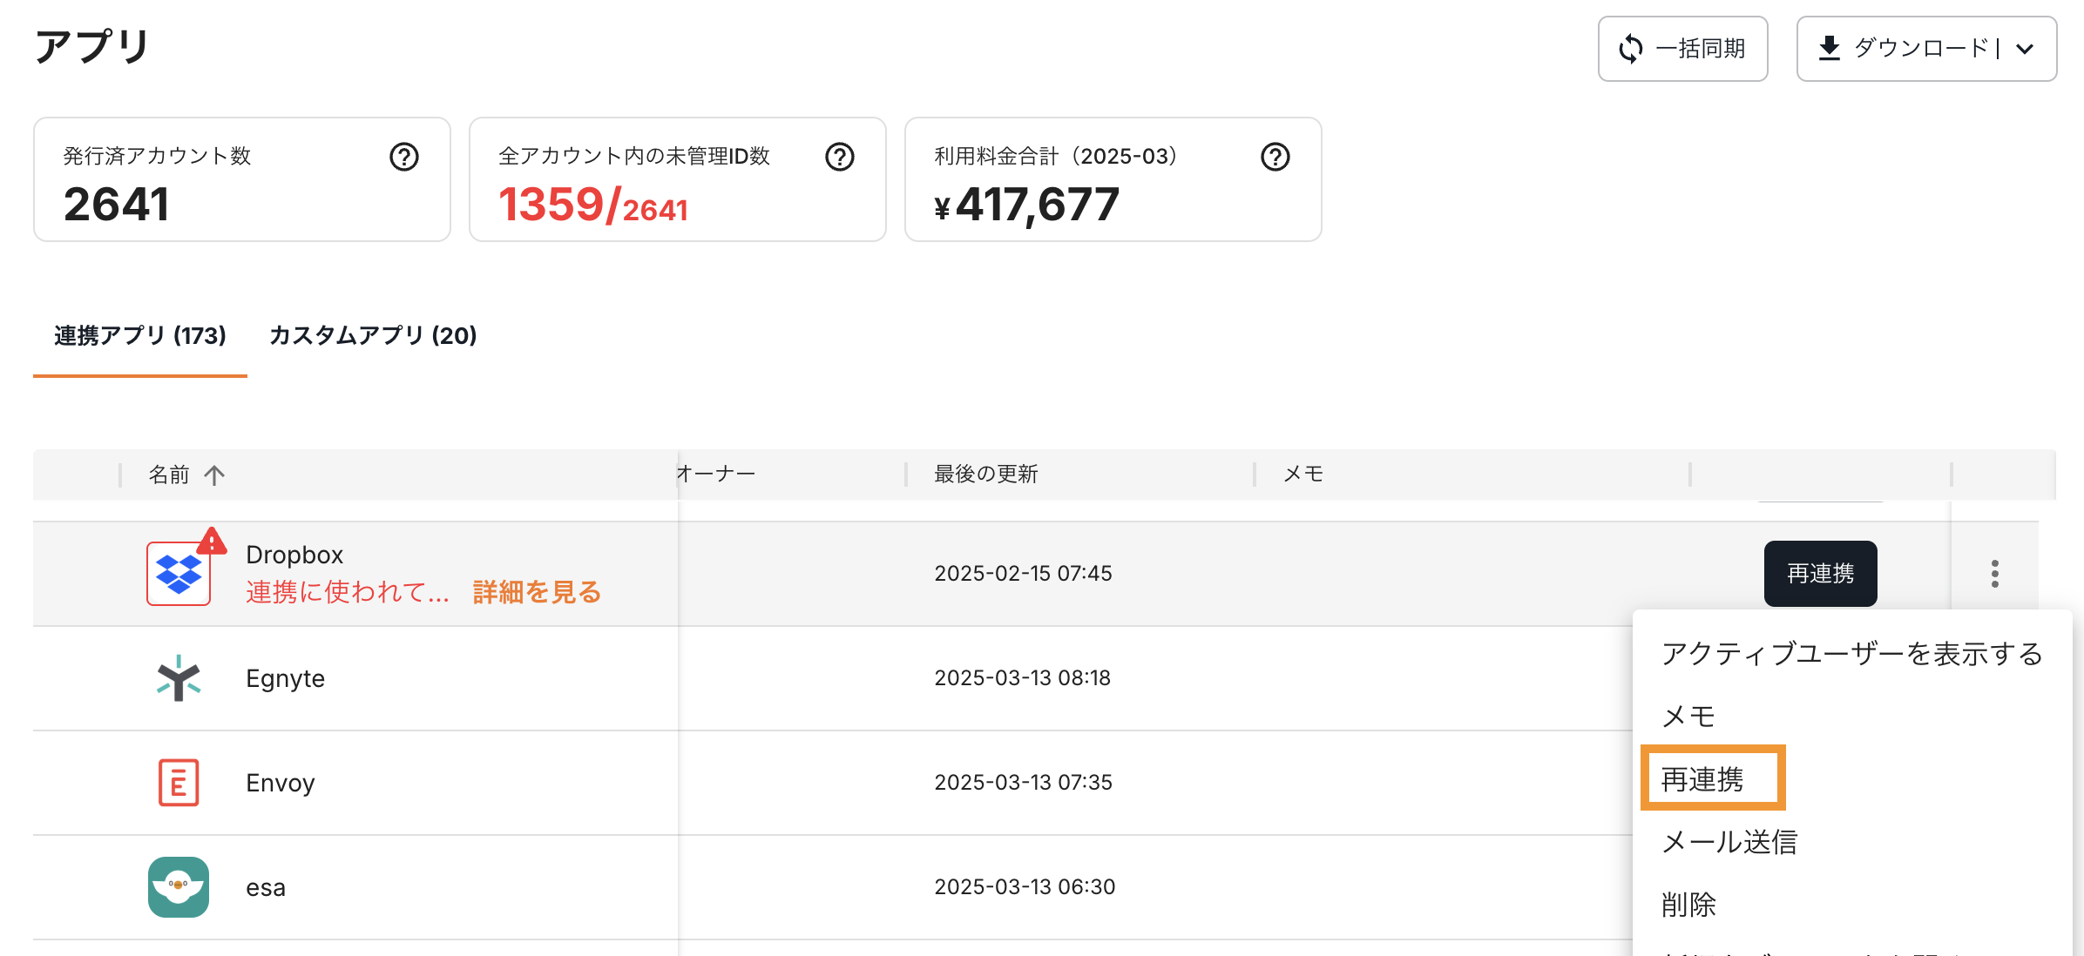Click the esa app logo icon
2084x956 pixels.
coord(179,887)
